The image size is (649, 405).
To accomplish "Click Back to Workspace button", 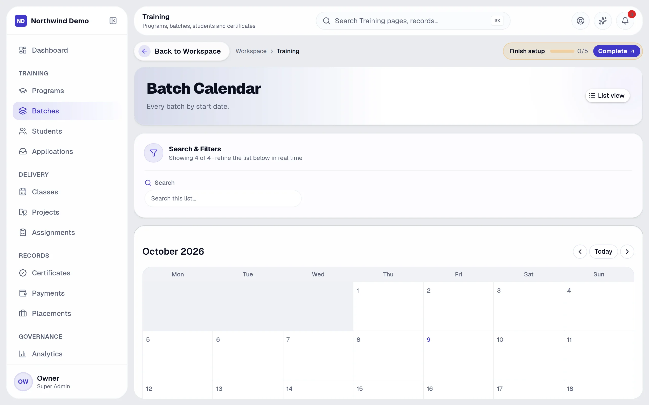I will pyautogui.click(x=182, y=51).
